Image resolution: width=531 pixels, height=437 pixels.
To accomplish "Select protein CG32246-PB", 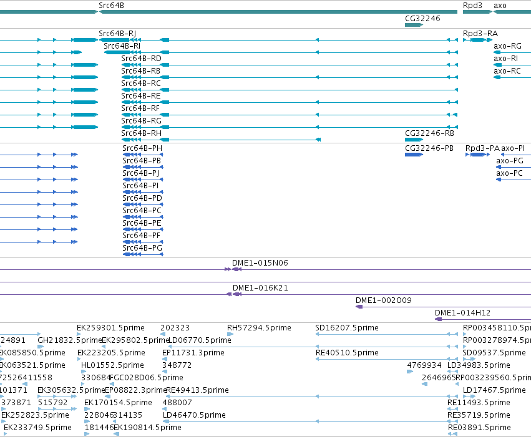I will click(x=429, y=148).
